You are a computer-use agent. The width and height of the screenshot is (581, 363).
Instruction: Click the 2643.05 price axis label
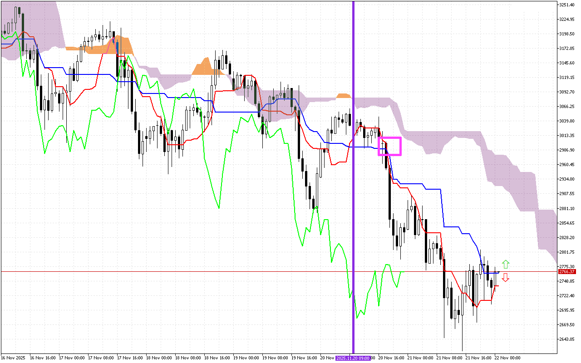point(566,338)
